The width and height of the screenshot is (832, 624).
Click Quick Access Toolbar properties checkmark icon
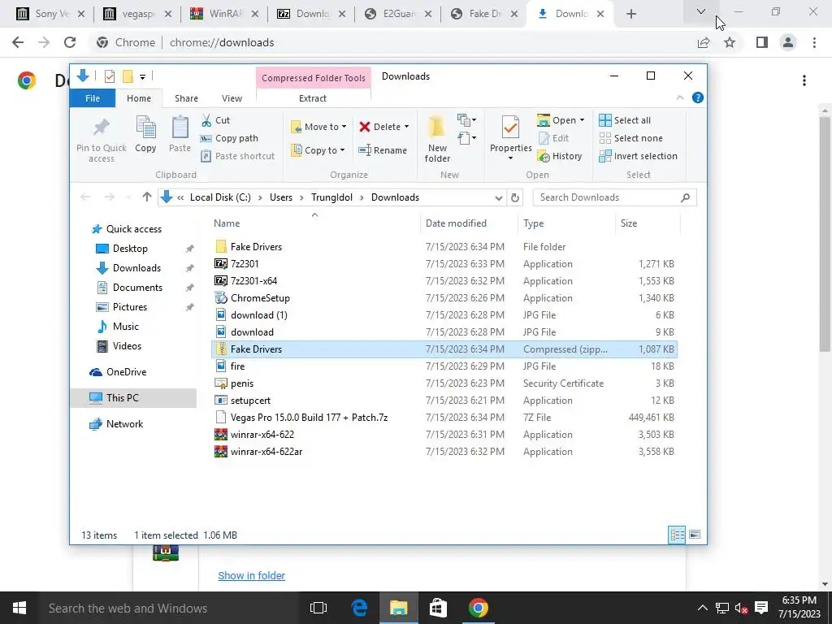[x=110, y=76]
